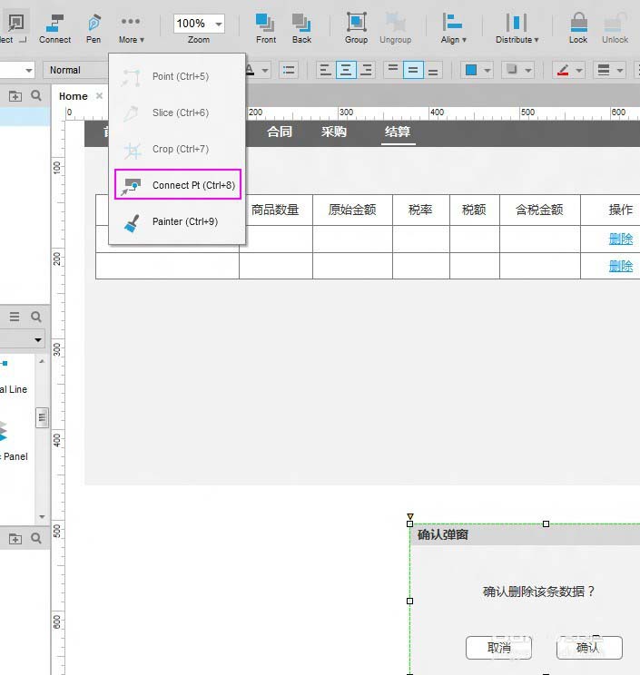Lock the selected widget
The width and height of the screenshot is (640, 675).
pyautogui.click(x=578, y=27)
